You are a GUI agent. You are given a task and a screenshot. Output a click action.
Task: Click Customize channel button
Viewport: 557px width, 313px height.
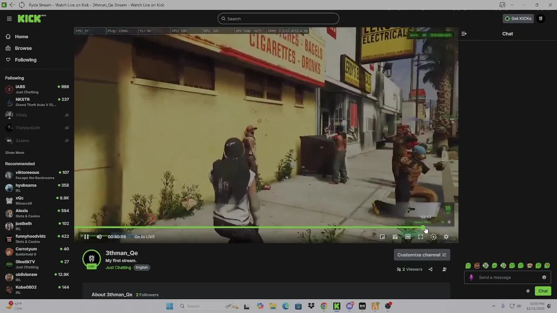[422, 255]
